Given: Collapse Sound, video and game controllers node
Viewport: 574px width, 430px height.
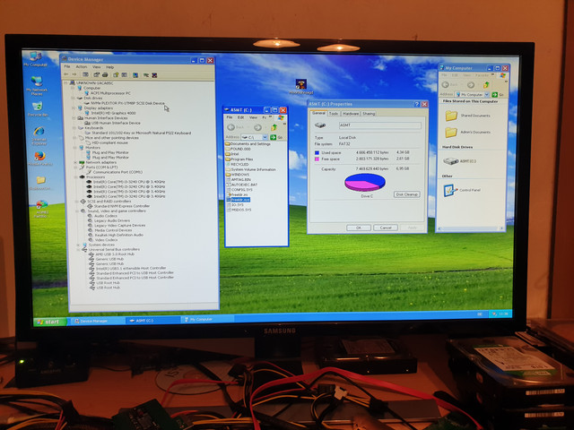Looking at the screenshot, I should click(x=77, y=211).
